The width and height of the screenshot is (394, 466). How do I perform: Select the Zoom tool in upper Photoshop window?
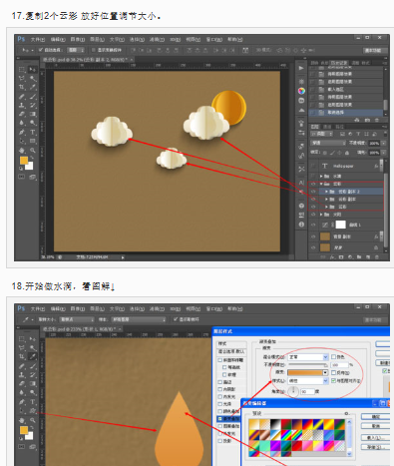(33, 150)
